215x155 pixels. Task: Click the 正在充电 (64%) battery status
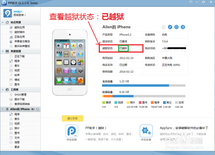[171, 65]
